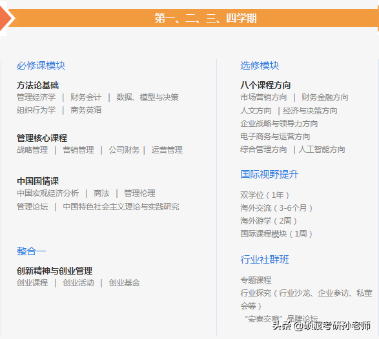Select the 专题课程 item
Screen dimensions: 379x339
pos(256,280)
